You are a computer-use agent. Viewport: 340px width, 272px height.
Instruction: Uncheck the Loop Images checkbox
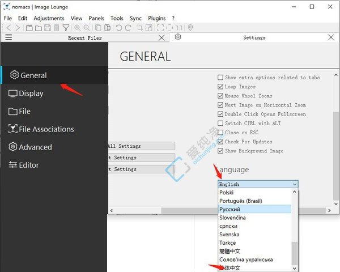pyautogui.click(x=220, y=87)
